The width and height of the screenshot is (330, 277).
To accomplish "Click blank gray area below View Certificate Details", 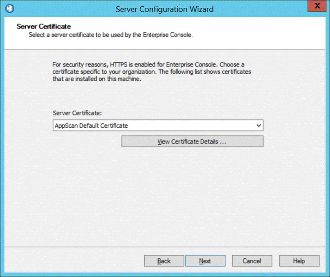I will point(192,190).
